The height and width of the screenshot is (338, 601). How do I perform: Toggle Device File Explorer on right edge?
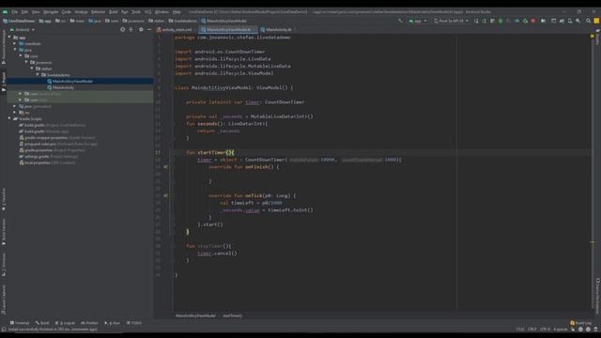[x=597, y=296]
